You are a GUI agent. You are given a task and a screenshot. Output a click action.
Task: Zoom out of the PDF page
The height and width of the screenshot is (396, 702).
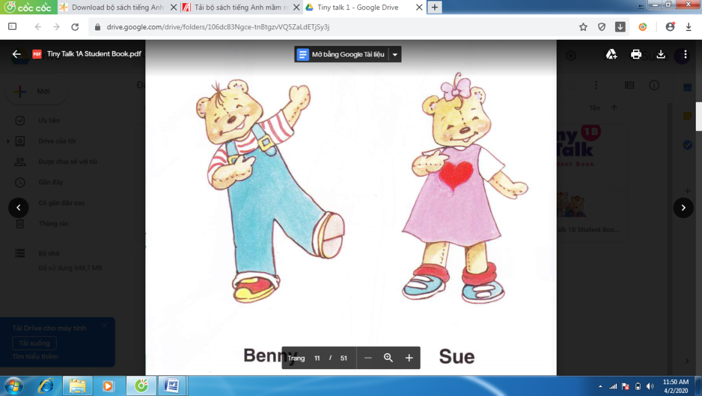[368, 357]
